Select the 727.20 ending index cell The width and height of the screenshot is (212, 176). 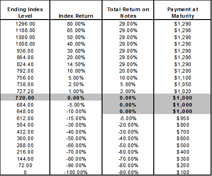25,91
